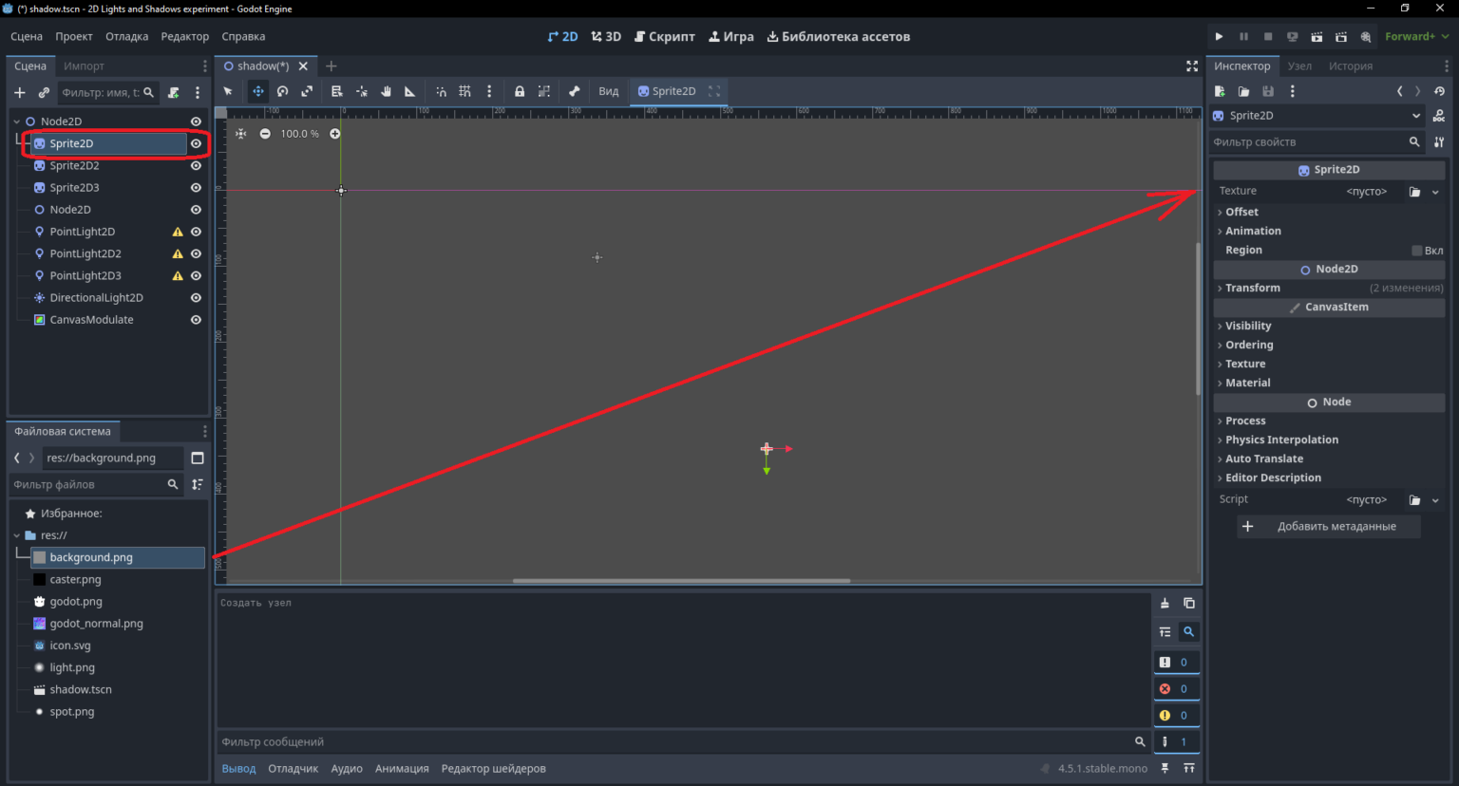Select the Pan hand tool
The image size is (1459, 786).
(x=386, y=91)
